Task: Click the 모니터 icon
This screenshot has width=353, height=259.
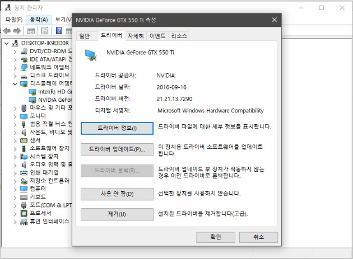Action: coord(24,116)
